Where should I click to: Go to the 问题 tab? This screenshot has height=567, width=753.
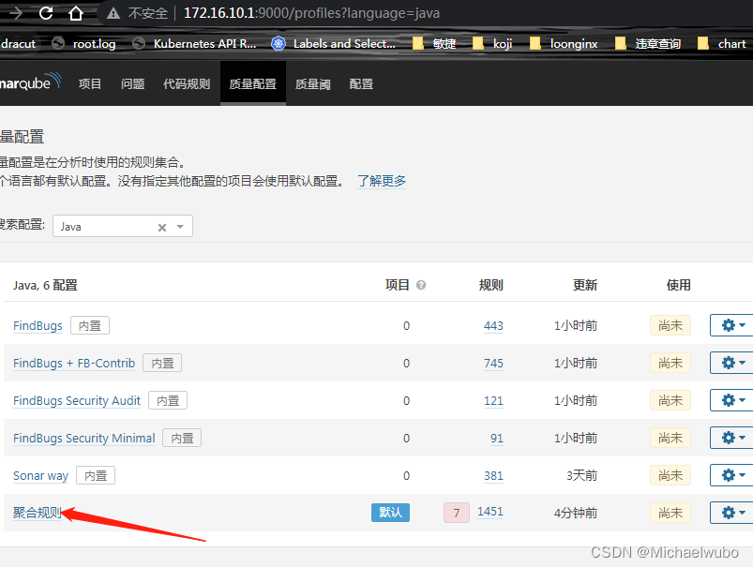[x=132, y=84]
